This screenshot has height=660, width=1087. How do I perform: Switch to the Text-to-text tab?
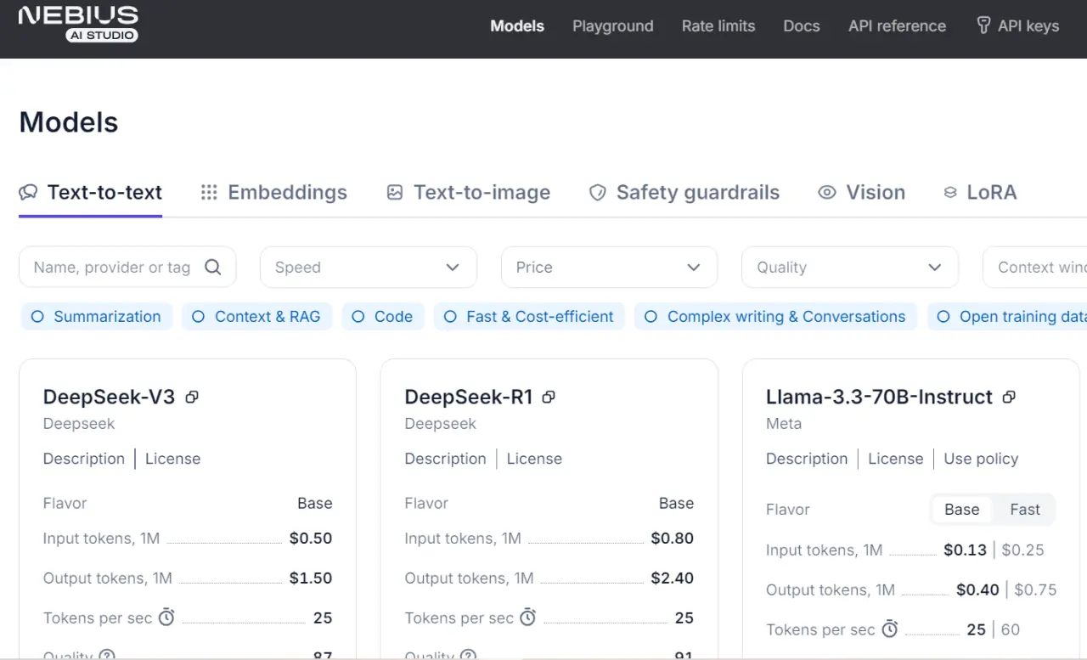pos(91,193)
